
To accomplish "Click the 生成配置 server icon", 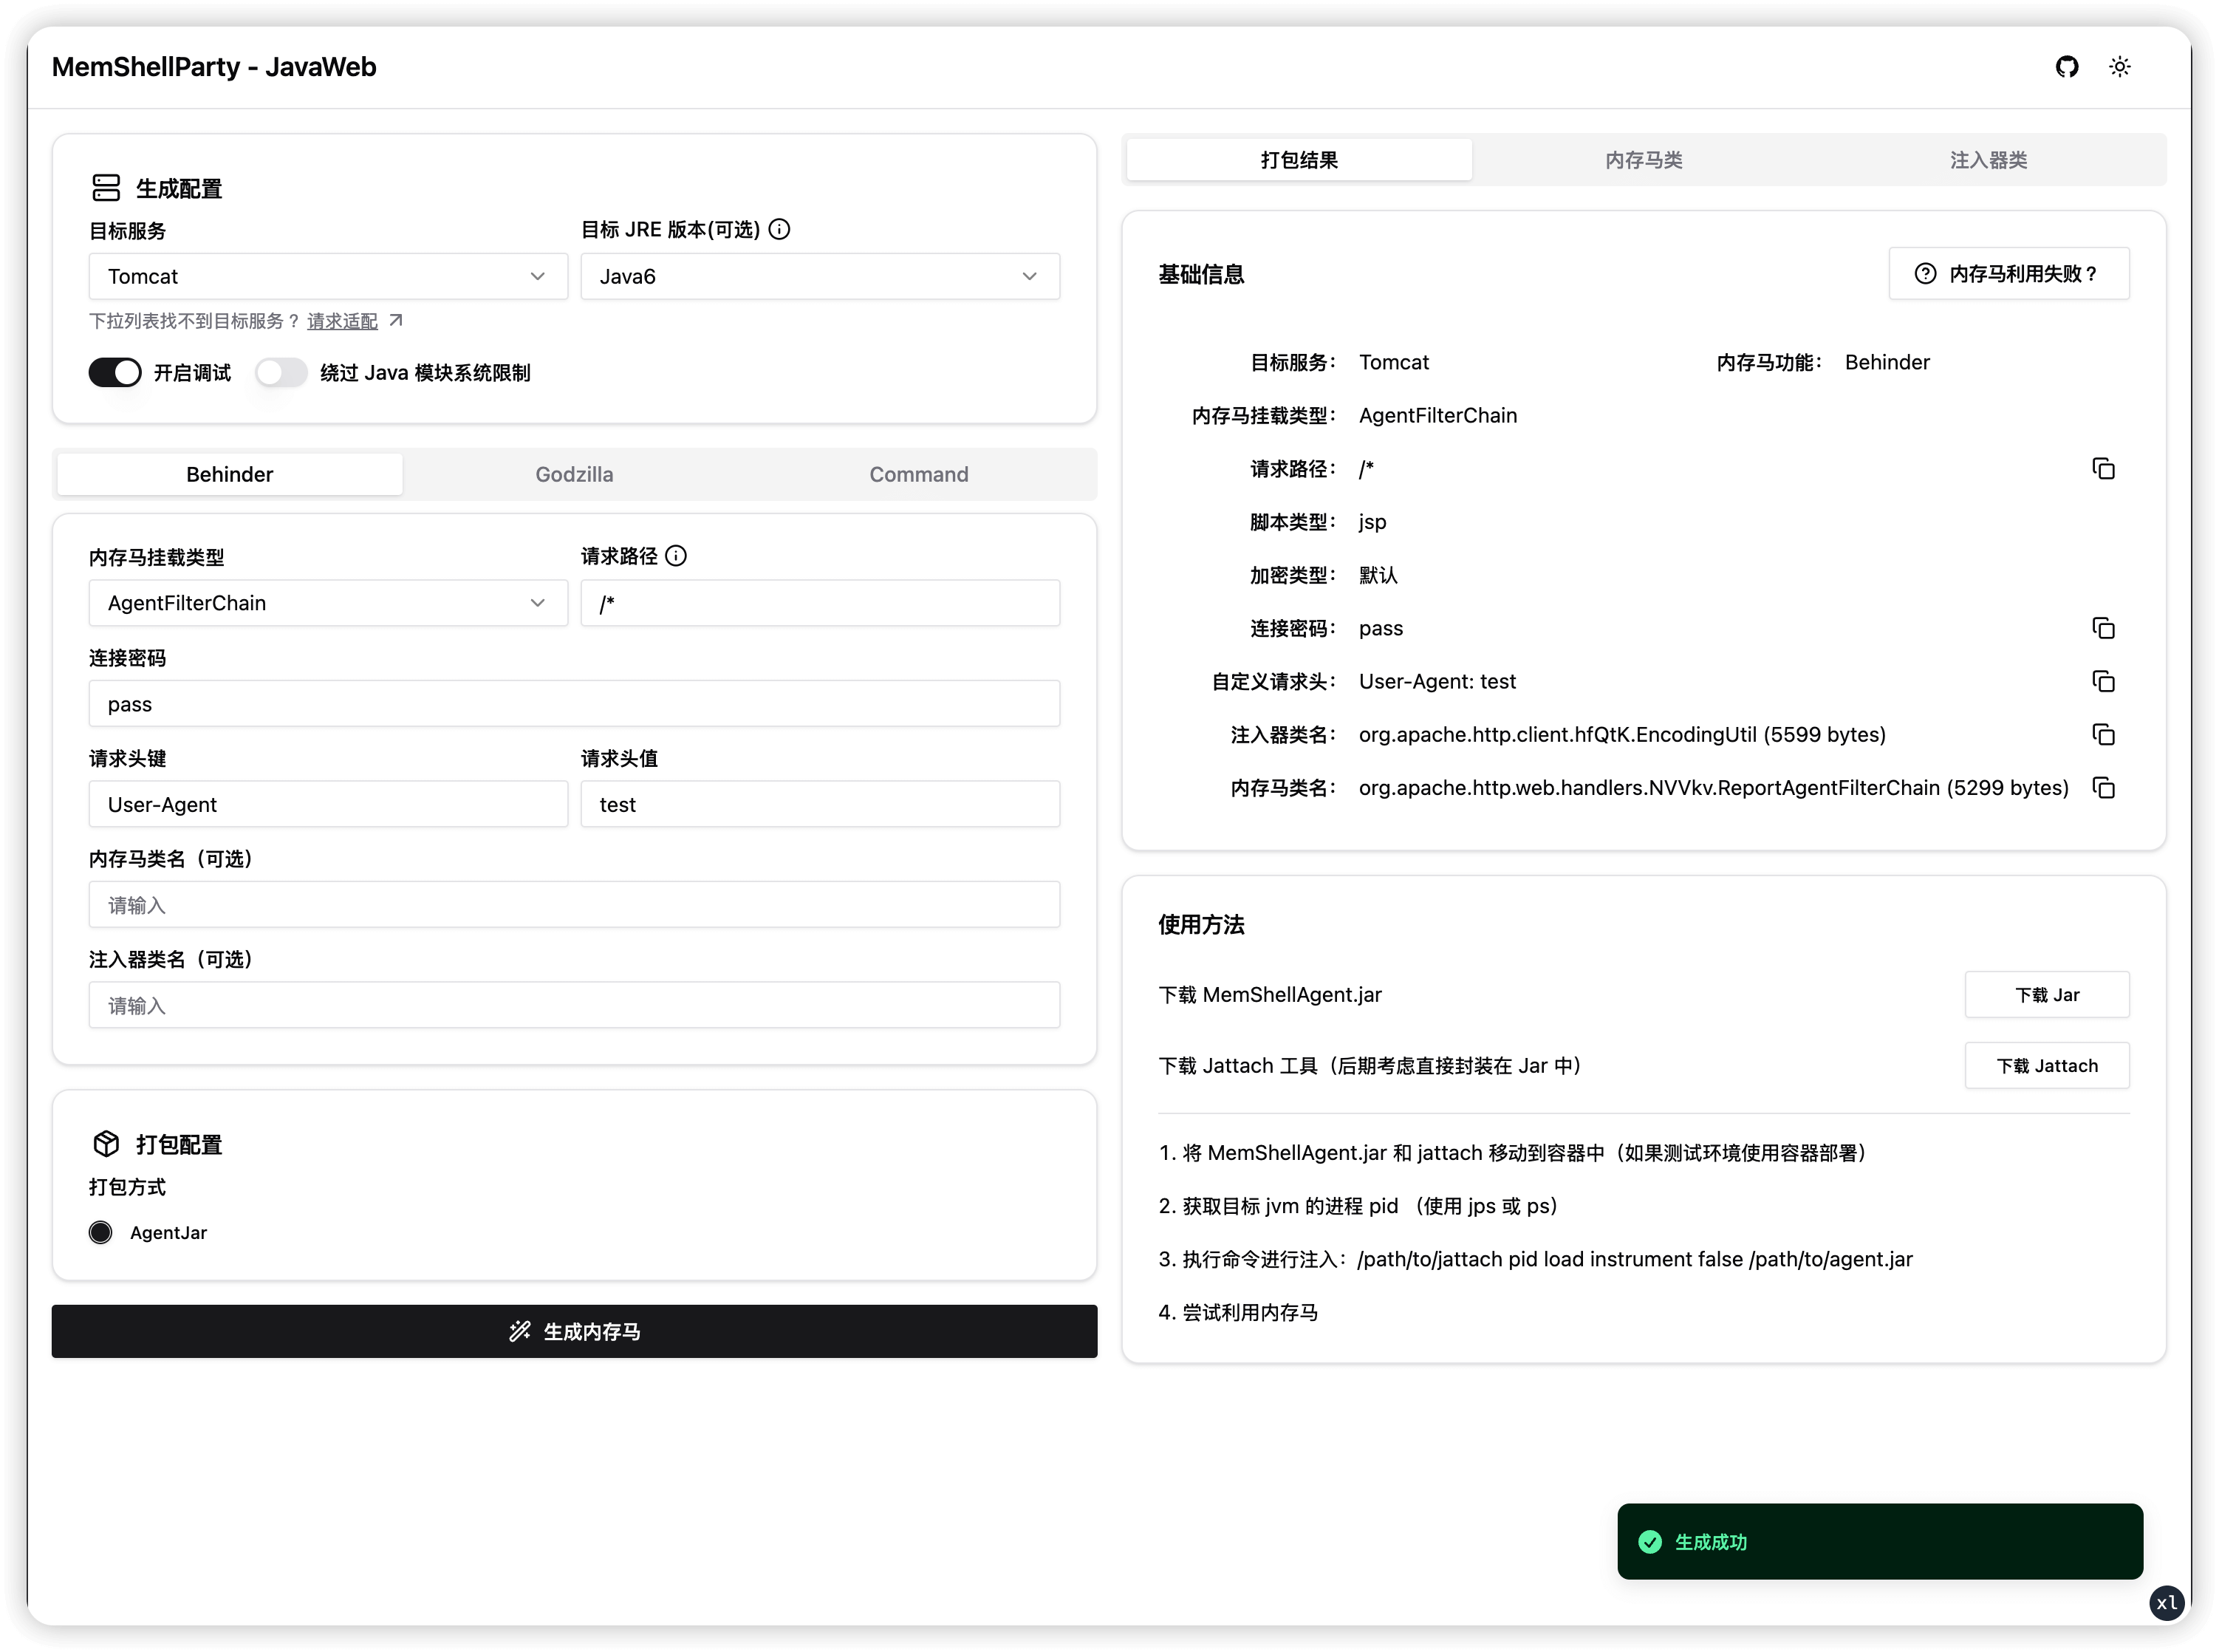I will [x=106, y=188].
